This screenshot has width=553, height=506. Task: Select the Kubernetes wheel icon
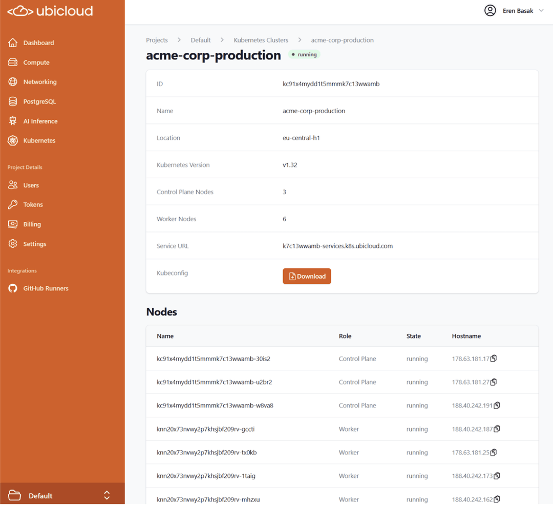[13, 140]
